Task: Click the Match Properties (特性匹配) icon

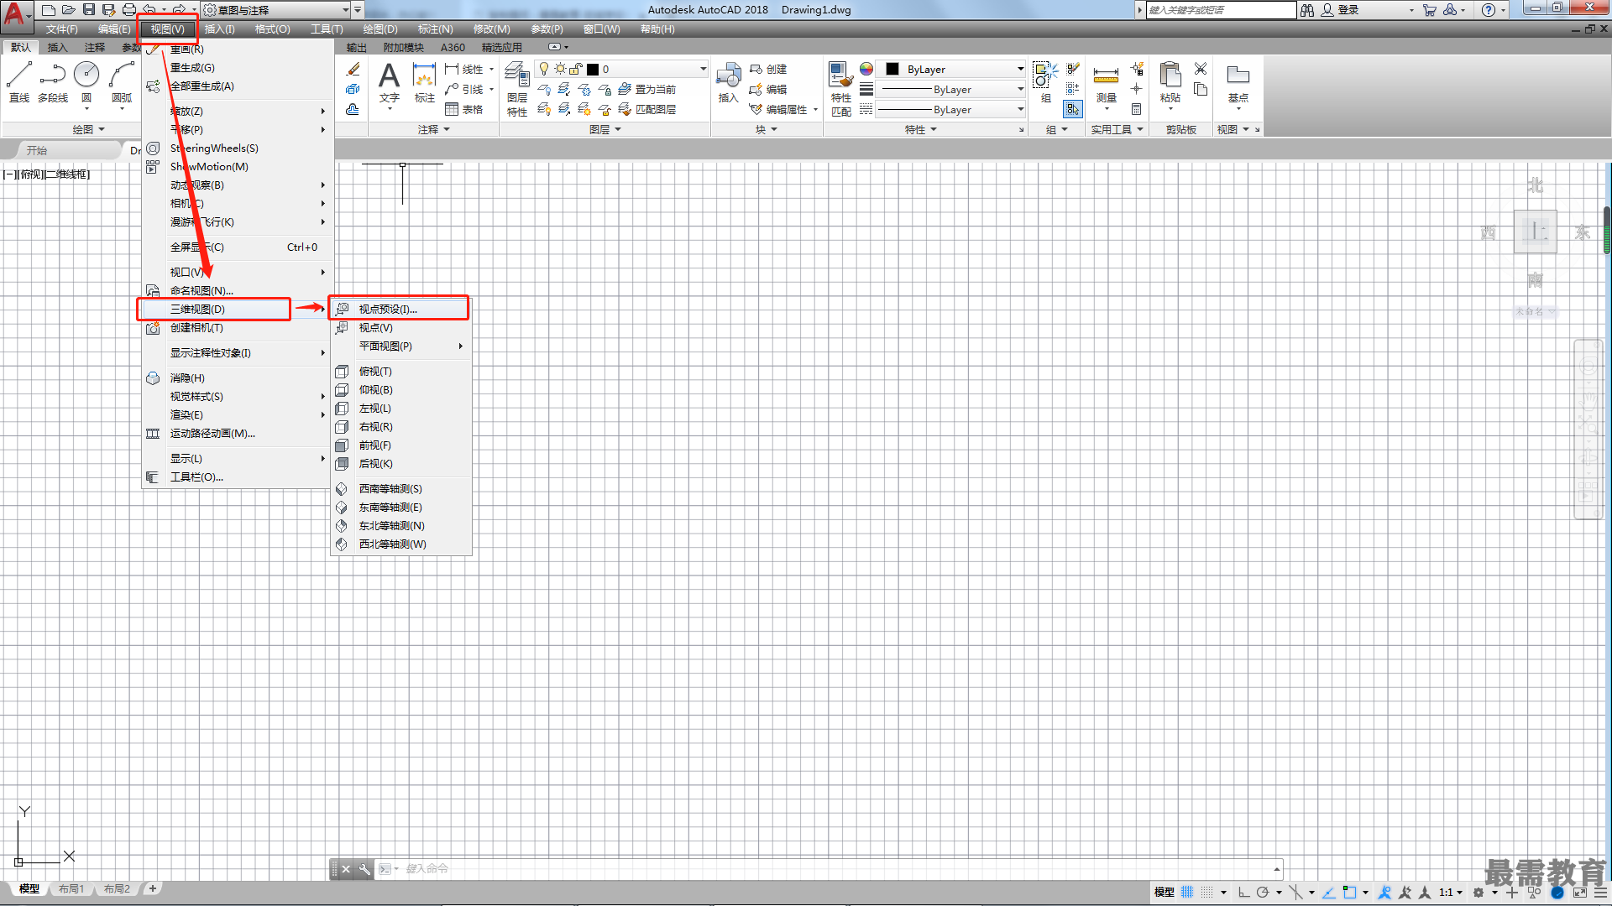Action: [x=840, y=89]
